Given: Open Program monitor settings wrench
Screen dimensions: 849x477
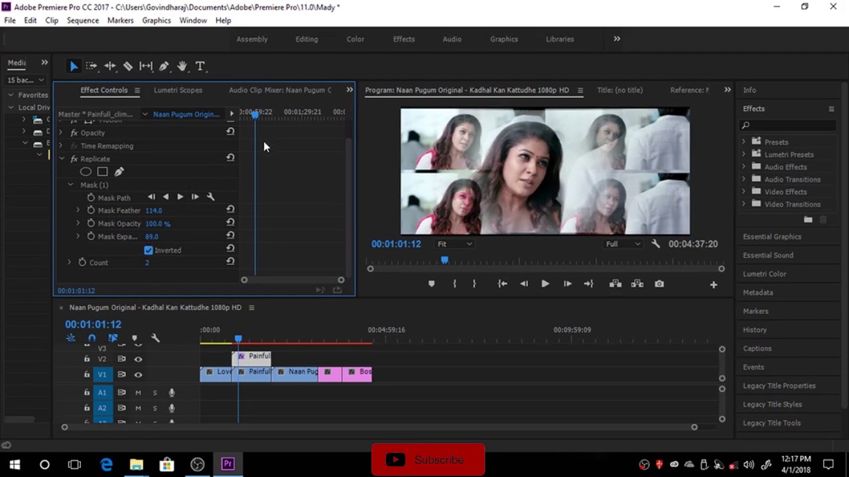Looking at the screenshot, I should [x=655, y=244].
